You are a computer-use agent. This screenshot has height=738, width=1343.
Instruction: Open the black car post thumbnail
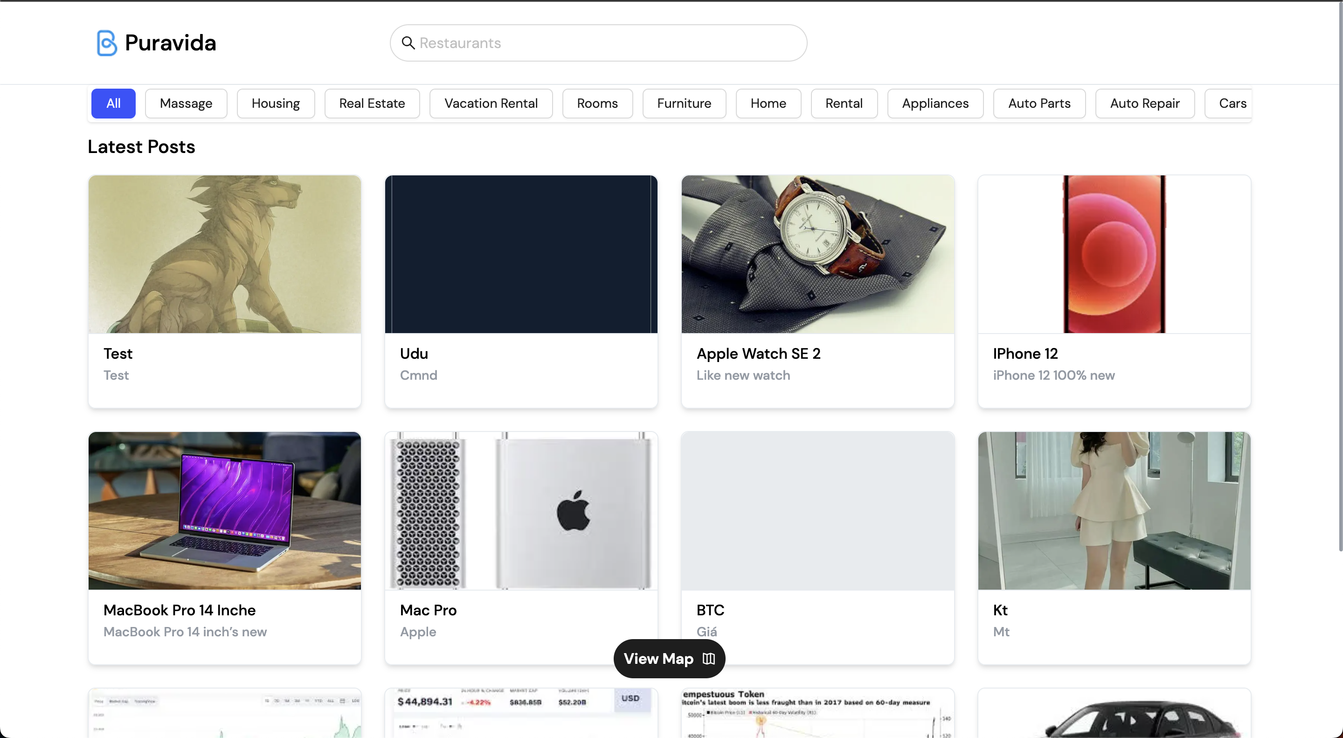pos(1114,713)
